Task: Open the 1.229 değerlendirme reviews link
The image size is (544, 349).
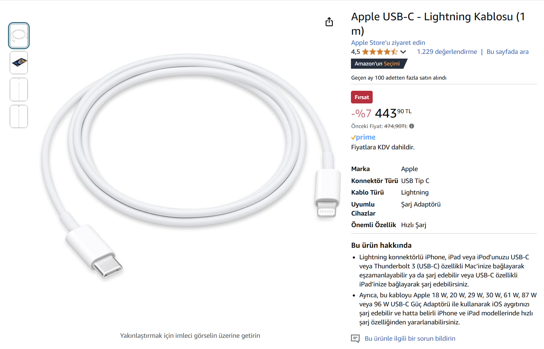Action: click(x=447, y=52)
